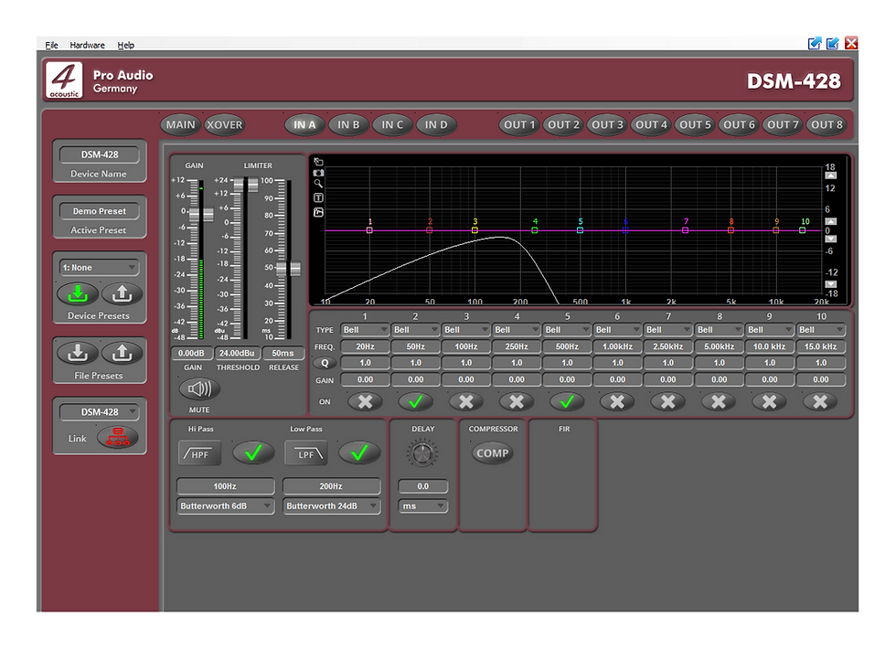Toggle the Low Pass enable checkmark

[x=359, y=453]
